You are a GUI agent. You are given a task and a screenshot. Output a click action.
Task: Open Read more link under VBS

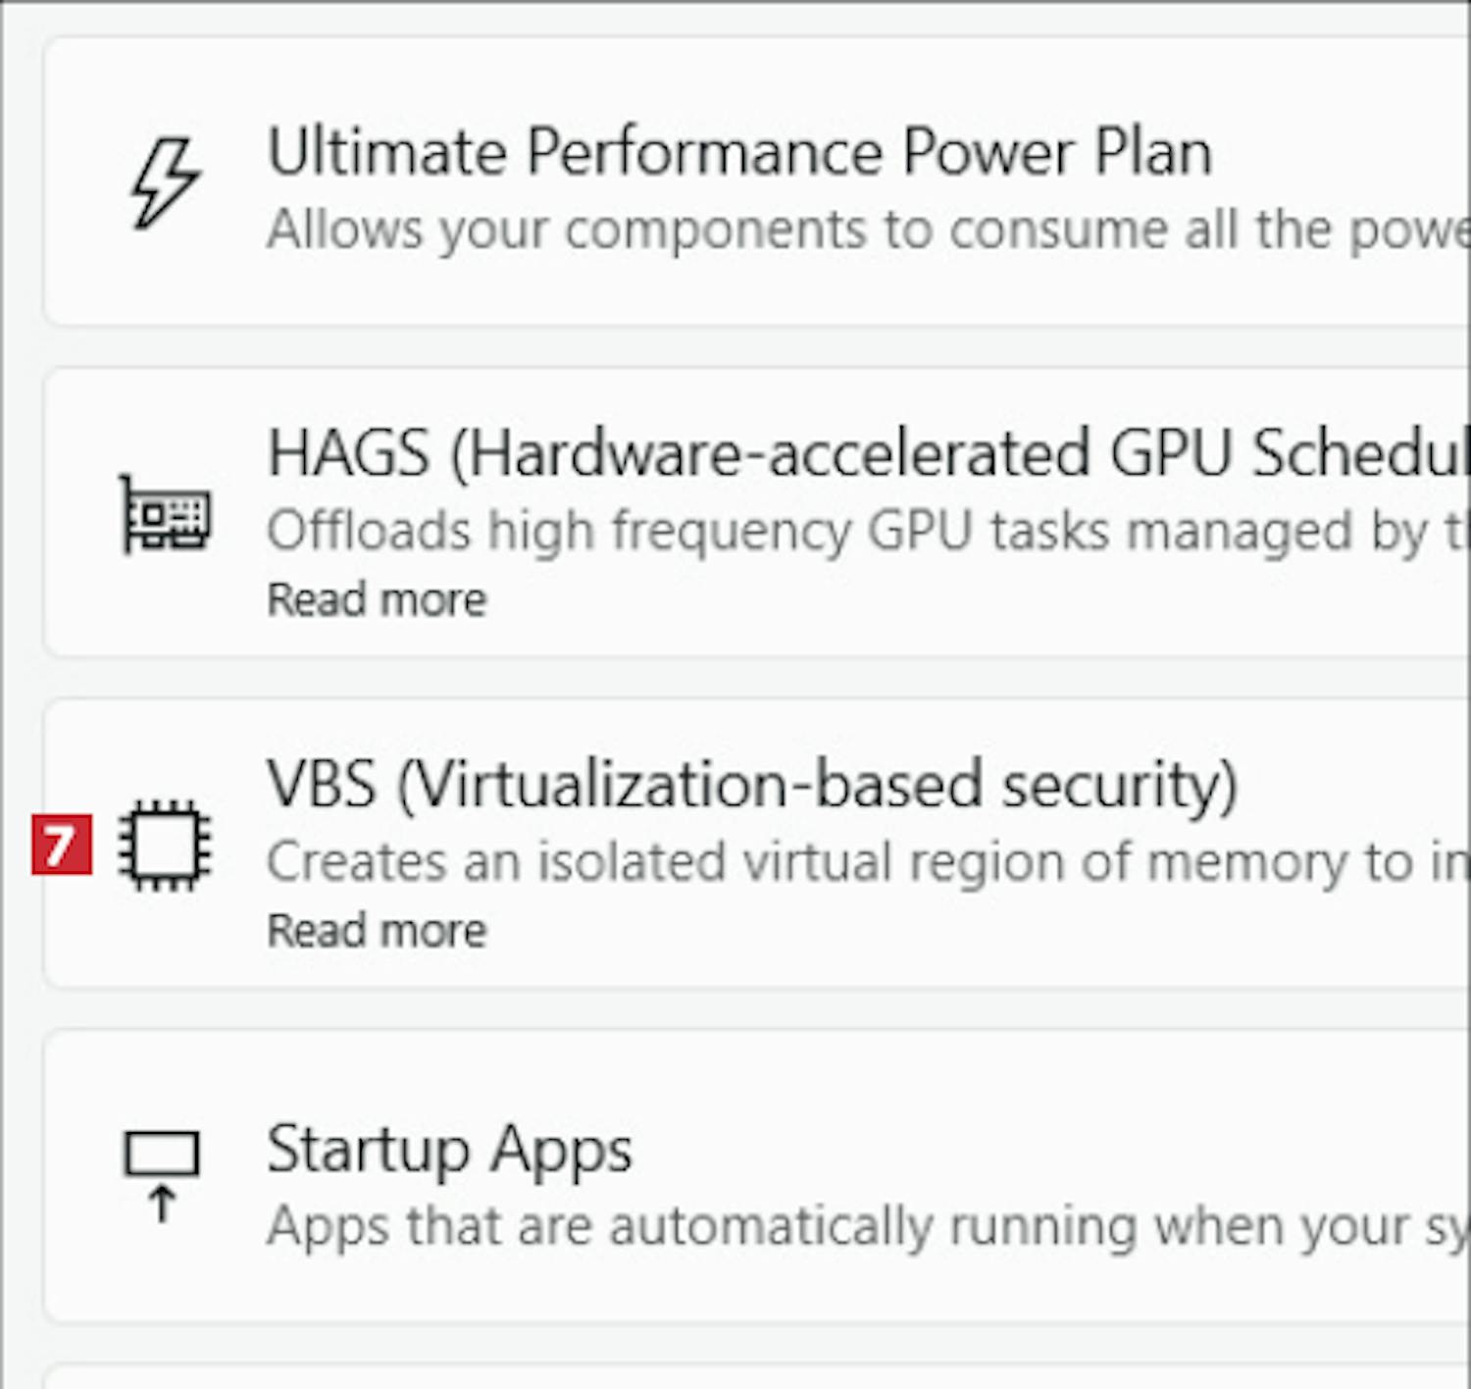coord(377,931)
